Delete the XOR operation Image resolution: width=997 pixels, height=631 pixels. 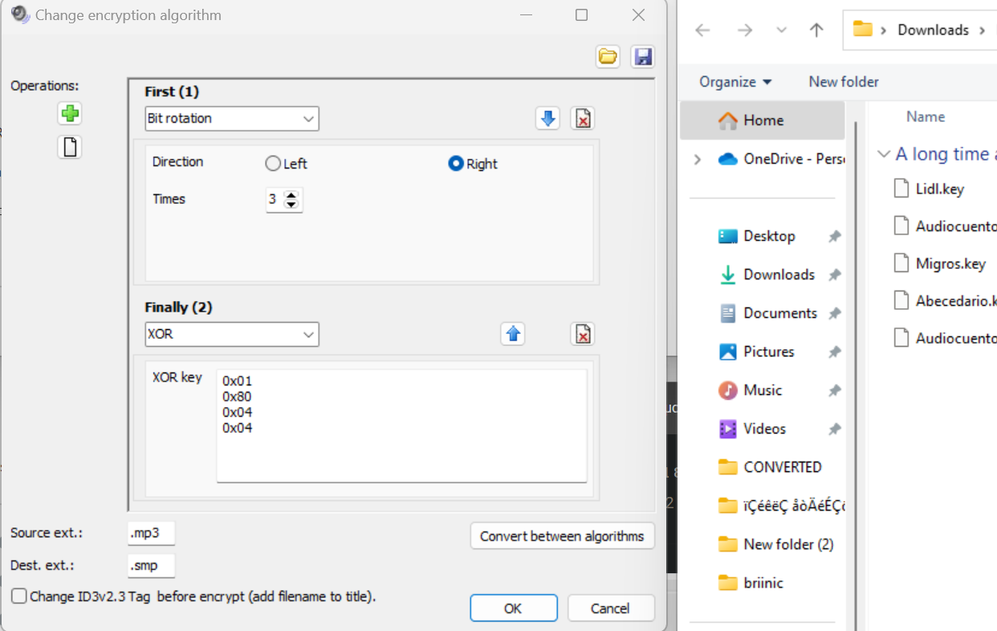(583, 334)
